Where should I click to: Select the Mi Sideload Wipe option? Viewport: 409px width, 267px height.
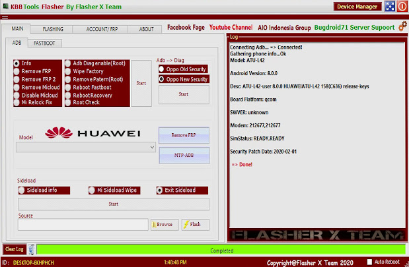click(114, 191)
